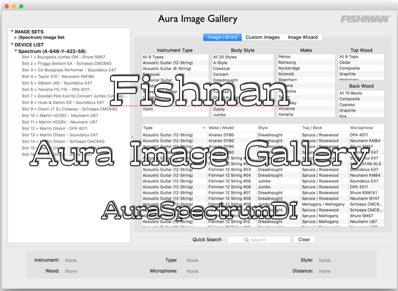Collapse the DEVICE LIST section
Image resolution: width=398 pixels, height=291 pixels.
point(12,44)
